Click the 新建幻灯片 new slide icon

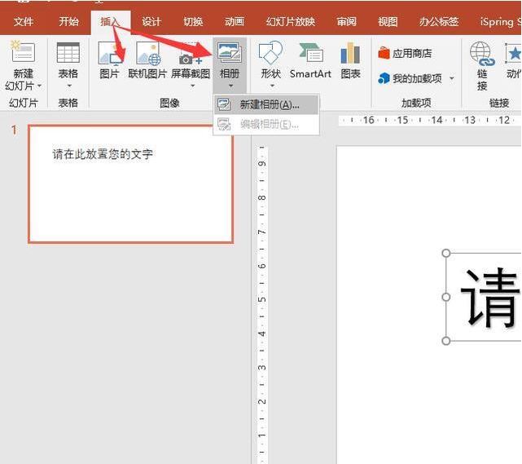pos(23,52)
